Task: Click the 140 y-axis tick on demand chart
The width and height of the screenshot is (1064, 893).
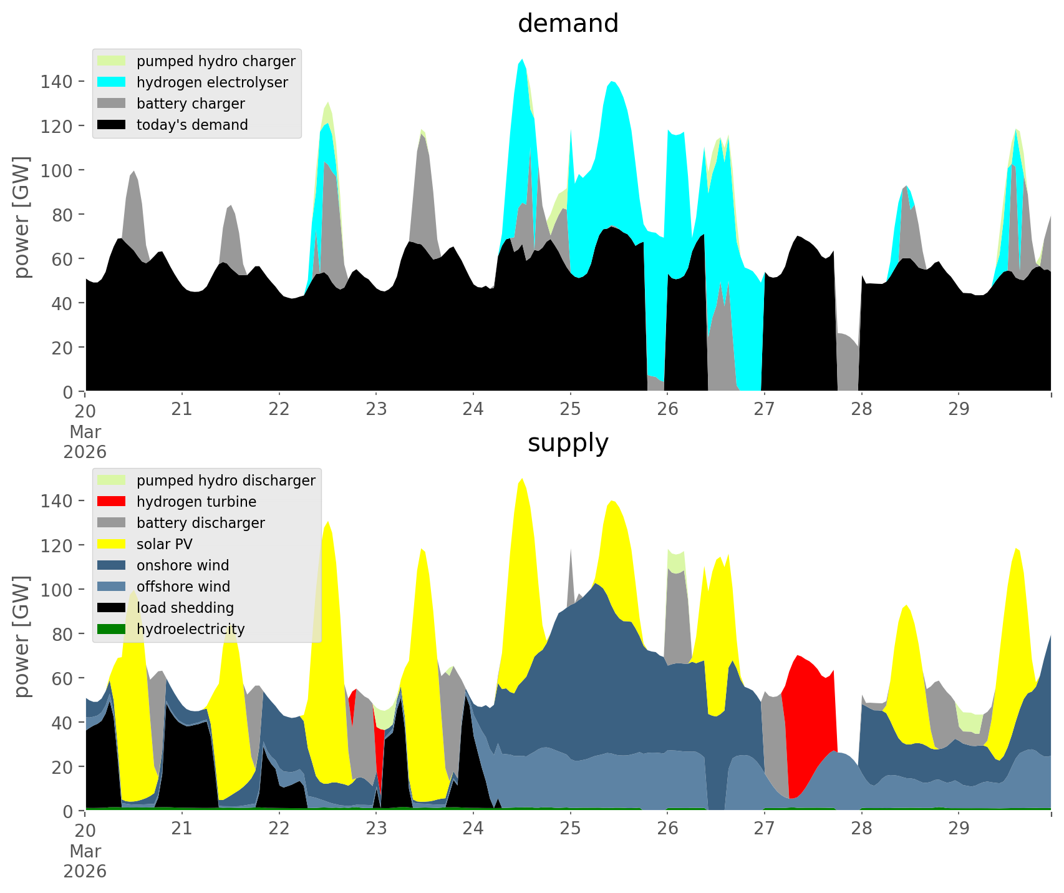Action: tap(57, 82)
